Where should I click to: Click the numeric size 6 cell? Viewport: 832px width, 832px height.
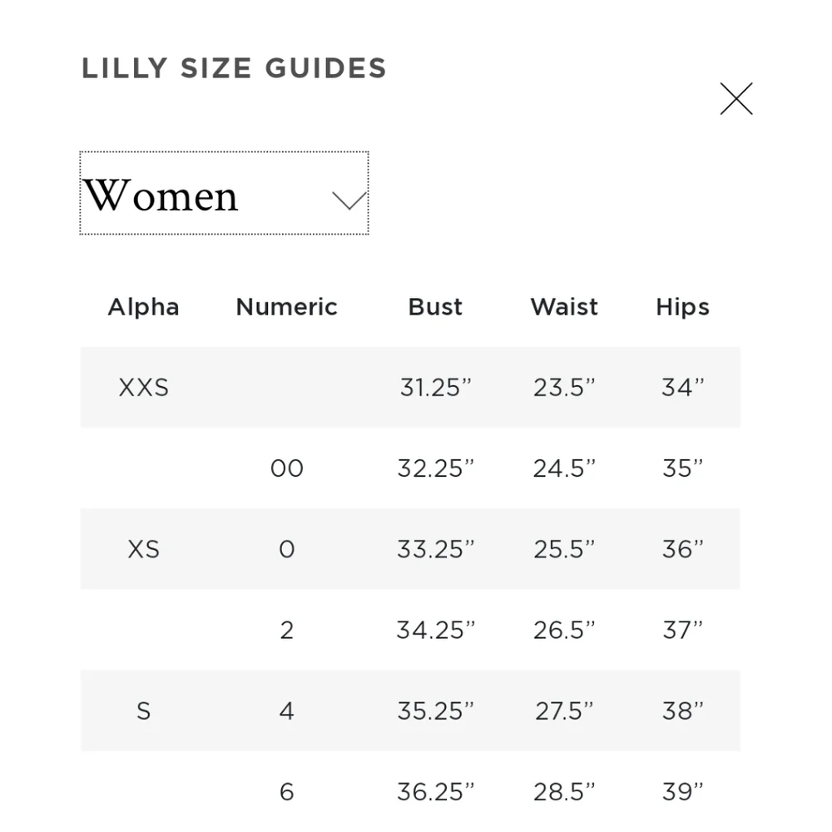click(286, 791)
